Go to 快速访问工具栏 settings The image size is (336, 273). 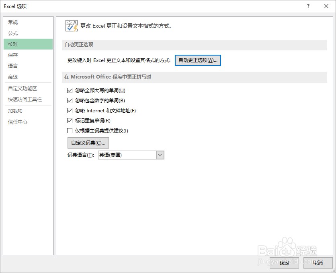click(x=28, y=99)
